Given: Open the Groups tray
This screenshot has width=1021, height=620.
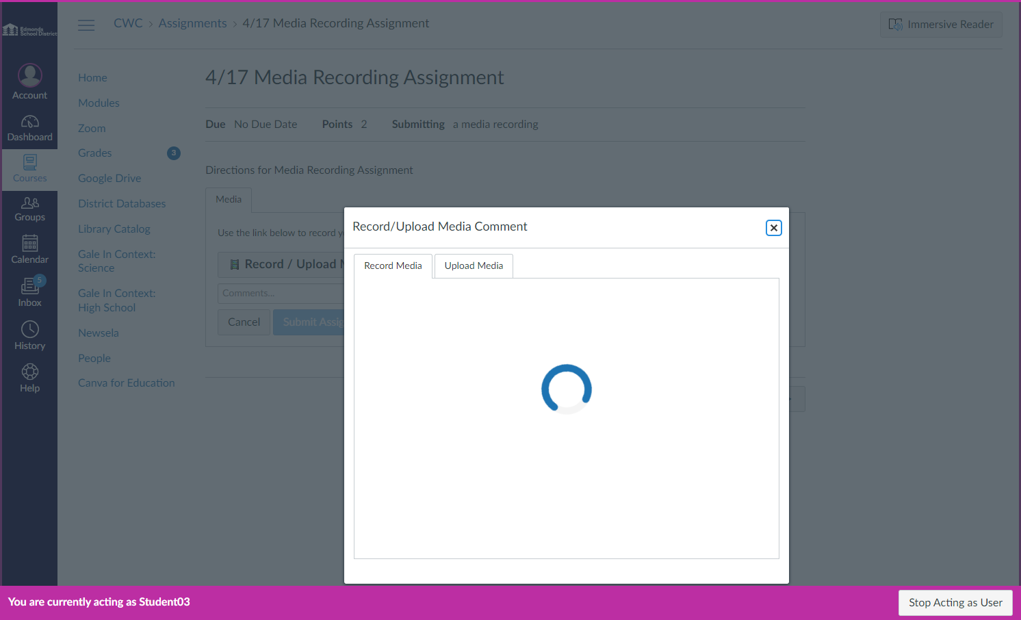Looking at the screenshot, I should tap(29, 209).
